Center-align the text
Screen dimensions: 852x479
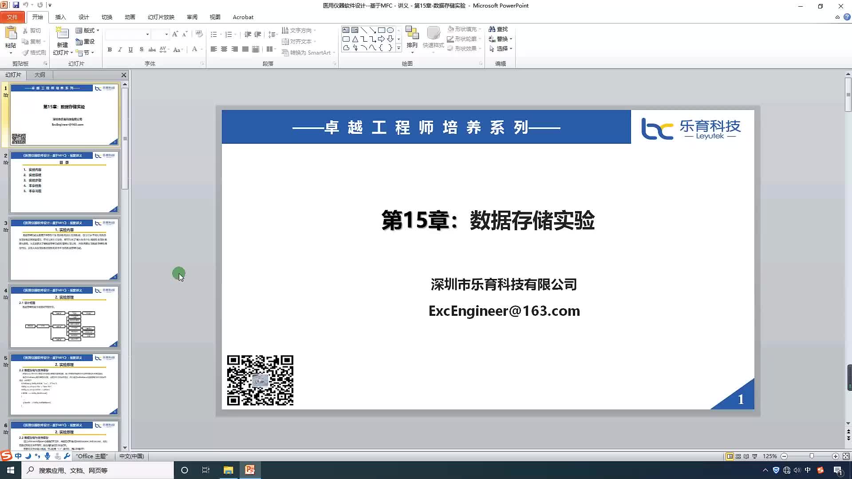click(224, 49)
